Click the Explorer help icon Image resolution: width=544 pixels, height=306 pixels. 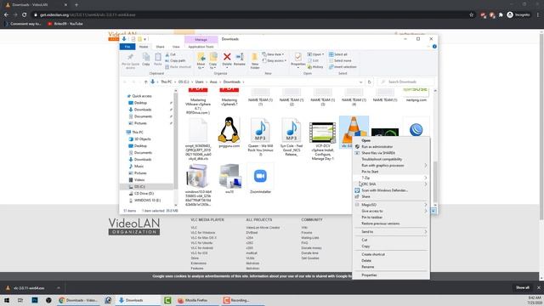[x=434, y=47]
